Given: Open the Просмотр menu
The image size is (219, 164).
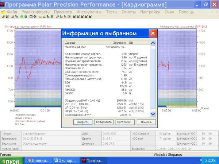Looking at the screenshot, I should tap(63, 12).
